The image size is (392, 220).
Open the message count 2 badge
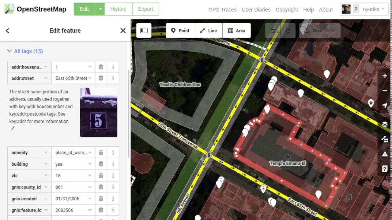pos(356,9)
